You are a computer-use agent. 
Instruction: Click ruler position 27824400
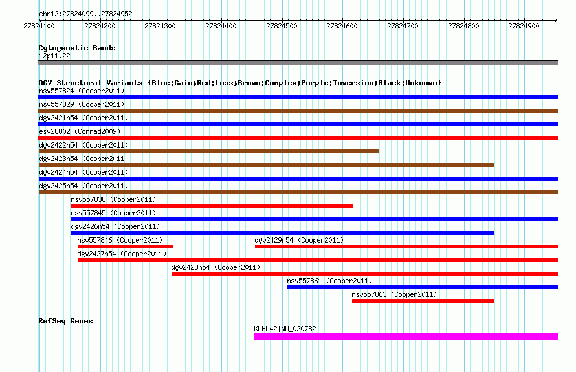[x=221, y=26]
